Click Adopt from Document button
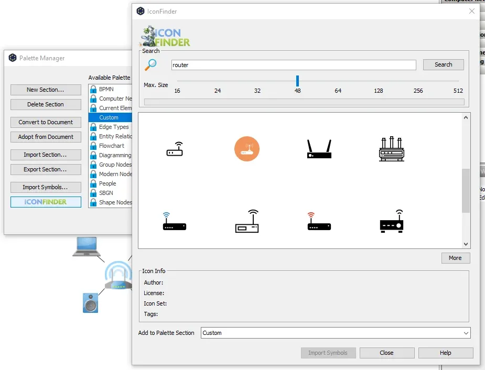The height and width of the screenshot is (370, 485). 46,137
